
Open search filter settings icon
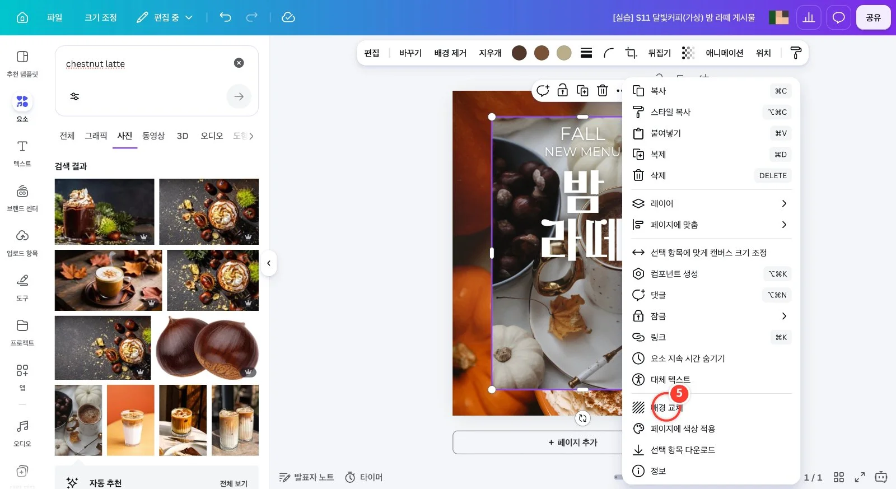coord(74,96)
